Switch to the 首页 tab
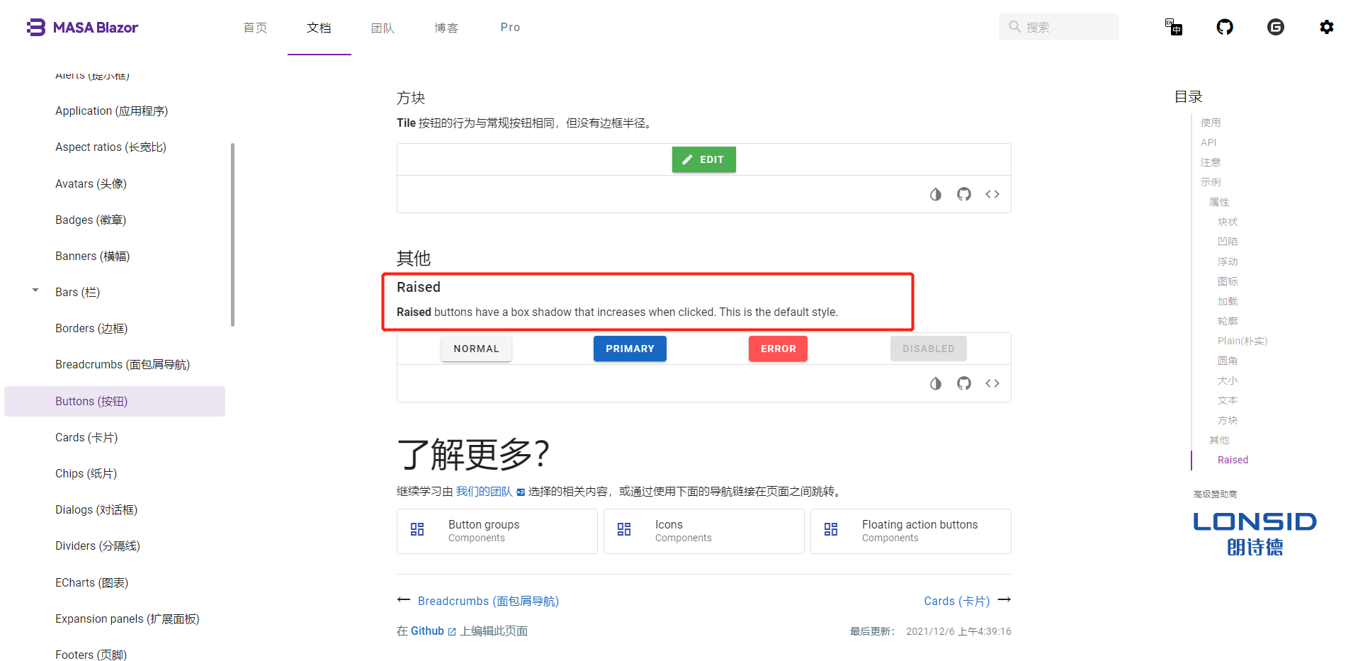 pos(255,27)
